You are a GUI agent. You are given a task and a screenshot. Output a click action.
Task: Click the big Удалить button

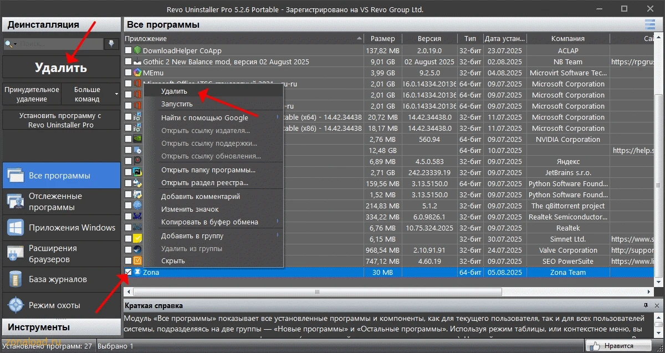coord(61,68)
